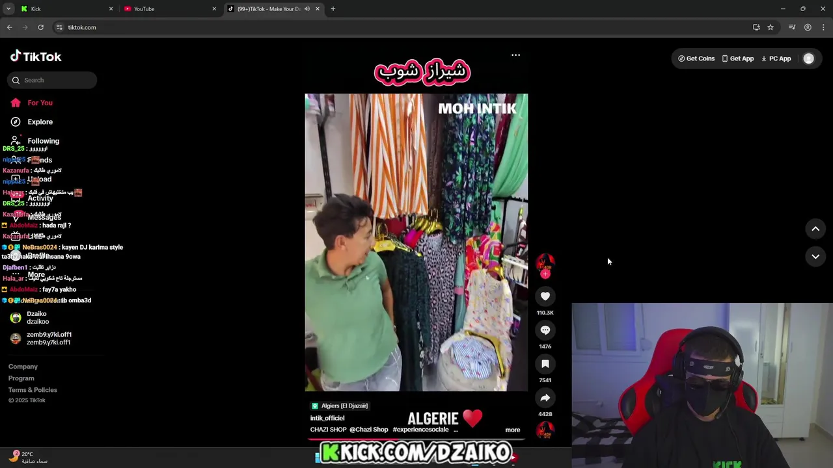Share the video via arrow icon
Viewport: 833px width, 468px height.
tap(545, 398)
